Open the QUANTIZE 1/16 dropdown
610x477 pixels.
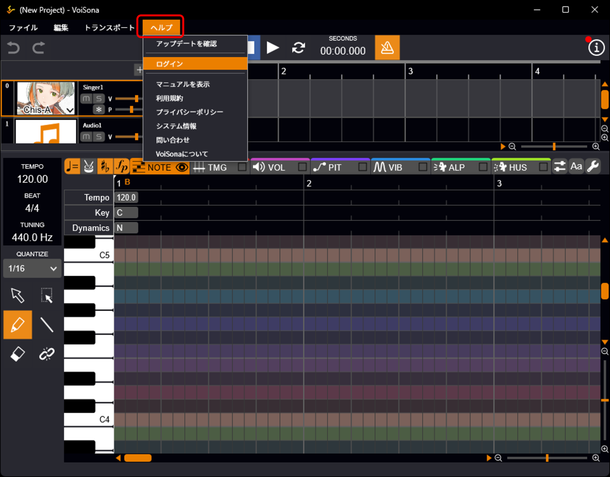click(x=32, y=268)
